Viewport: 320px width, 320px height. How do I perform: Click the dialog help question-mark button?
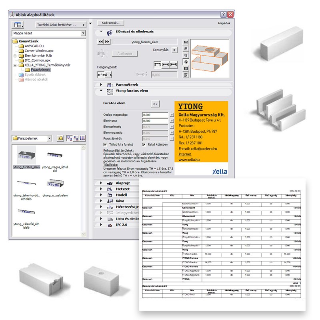[x=224, y=14]
